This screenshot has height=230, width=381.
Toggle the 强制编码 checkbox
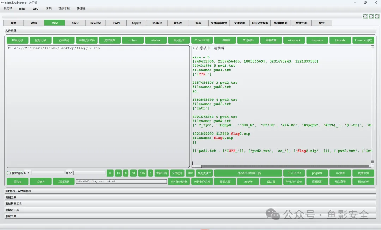pyautogui.click(x=9, y=173)
